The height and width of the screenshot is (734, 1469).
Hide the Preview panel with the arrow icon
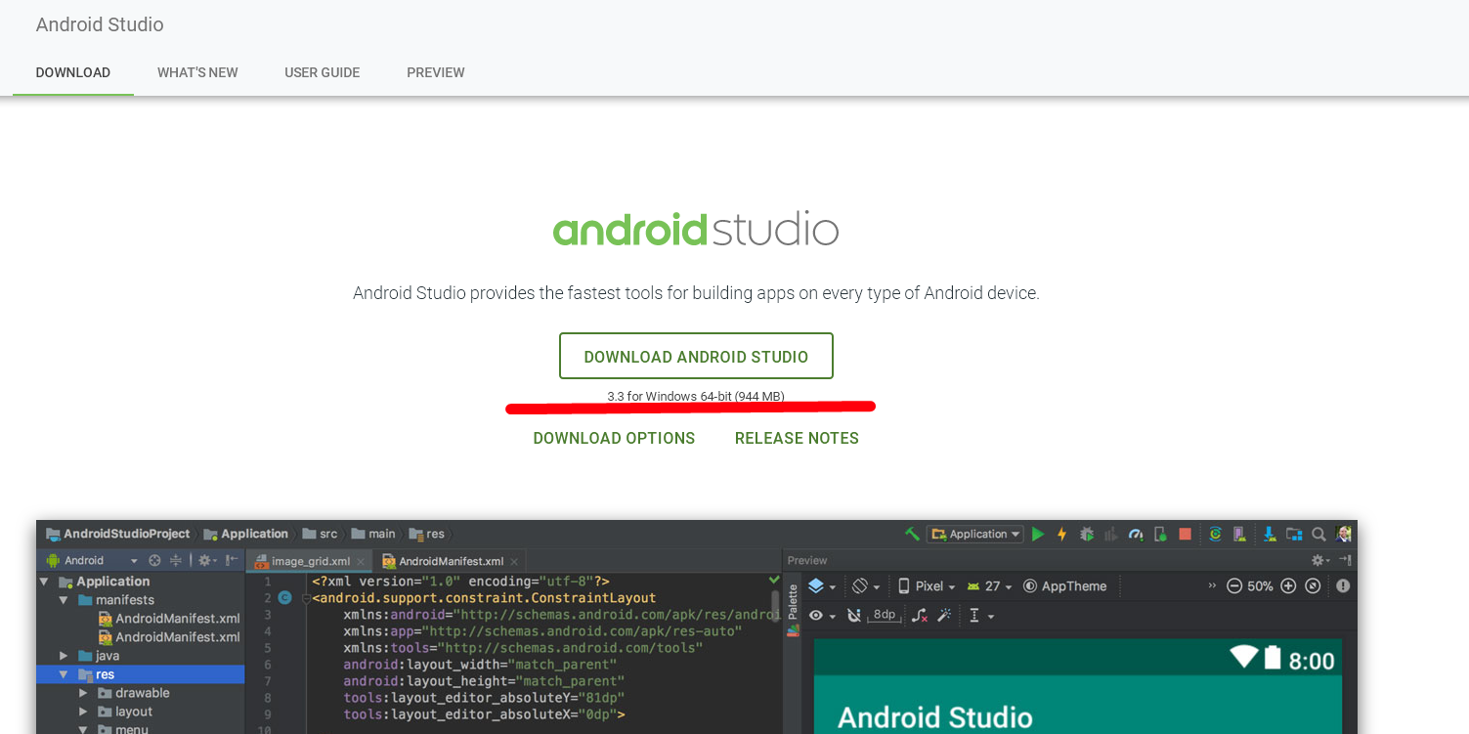(1346, 560)
